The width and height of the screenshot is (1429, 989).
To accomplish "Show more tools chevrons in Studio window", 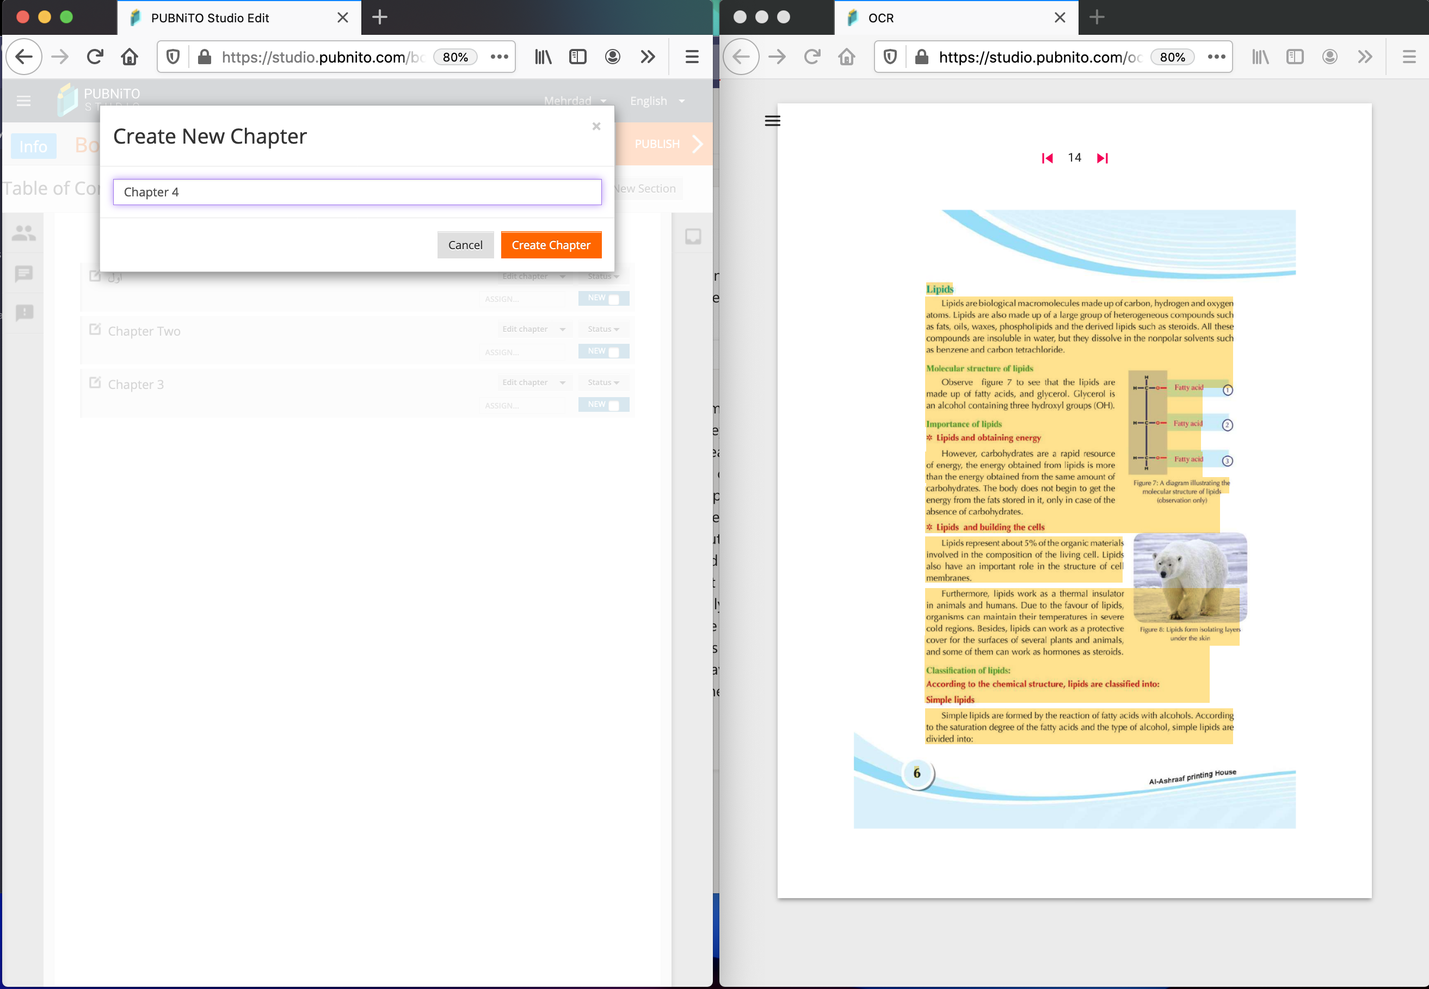I will [x=648, y=57].
